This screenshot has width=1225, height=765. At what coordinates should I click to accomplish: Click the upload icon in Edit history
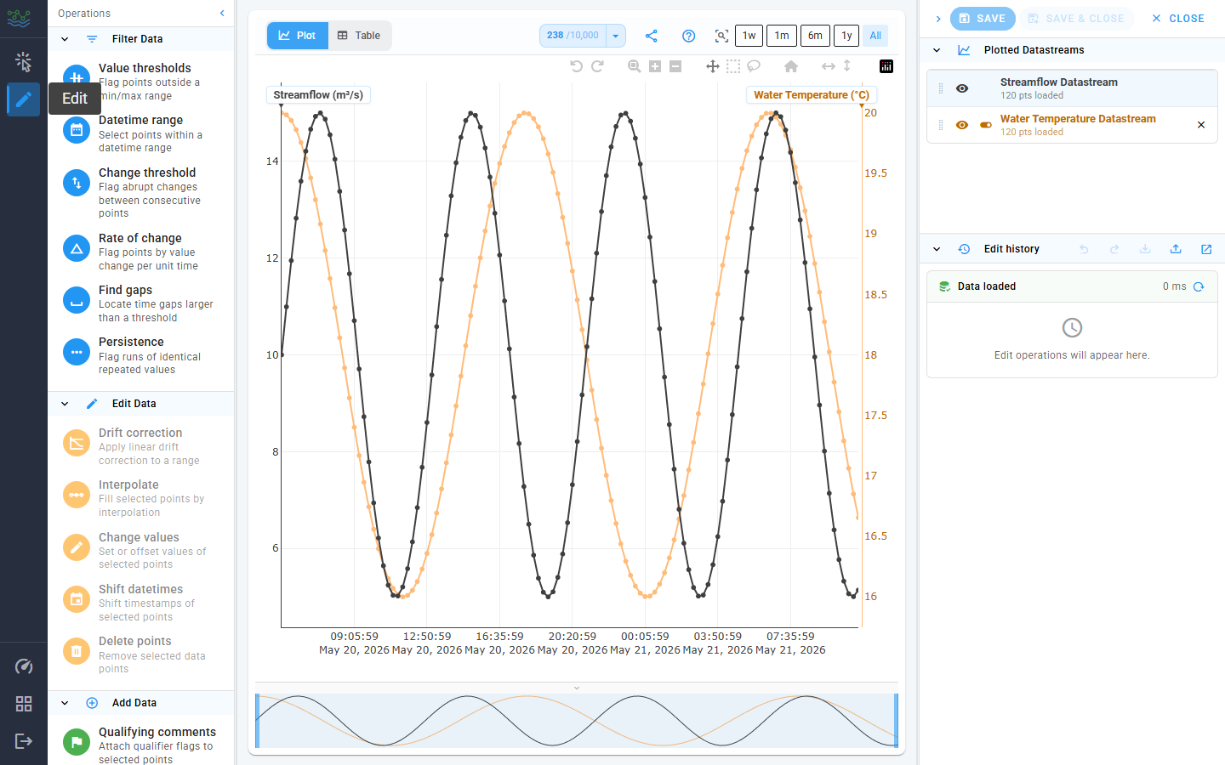pos(1176,249)
